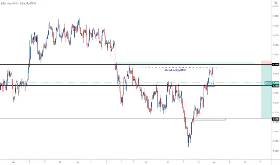Viewport: 280px width, 165px height.
Task: Click the Aug label on time axis
Action: tap(214, 162)
